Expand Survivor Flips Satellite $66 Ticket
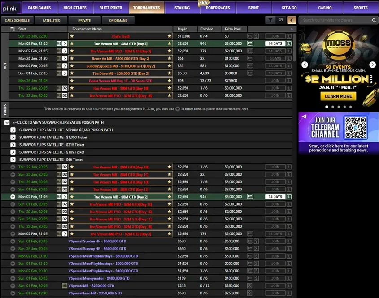Image resolution: width=379 pixels, height=298 pixels. click(x=13, y=160)
